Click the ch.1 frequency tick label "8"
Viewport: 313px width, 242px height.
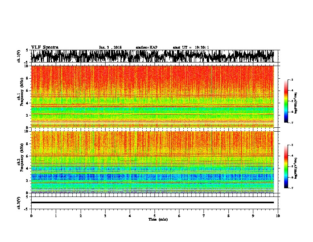(28, 78)
